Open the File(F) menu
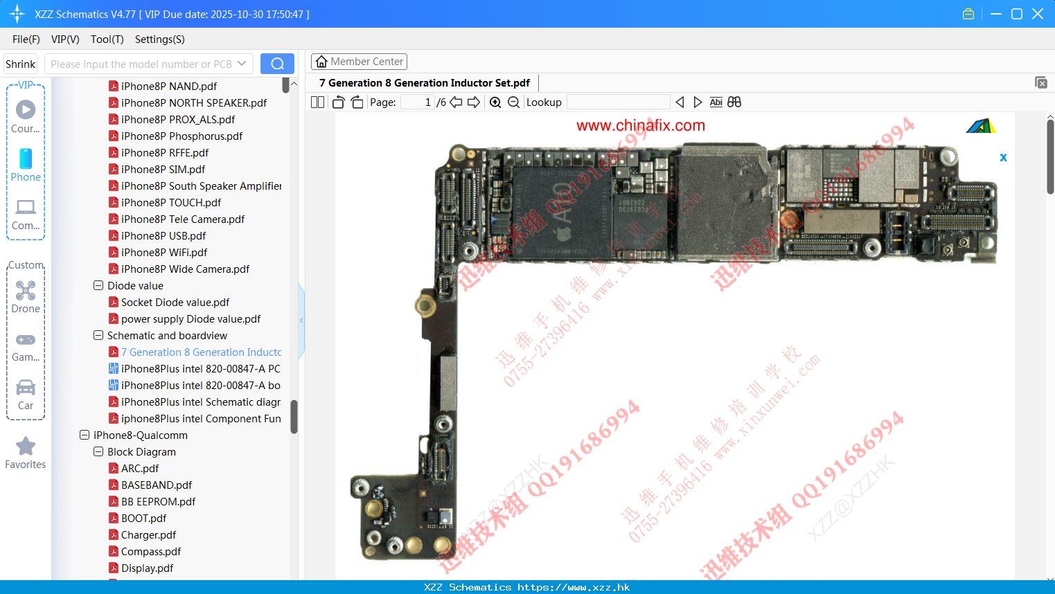The image size is (1055, 594). tap(26, 39)
